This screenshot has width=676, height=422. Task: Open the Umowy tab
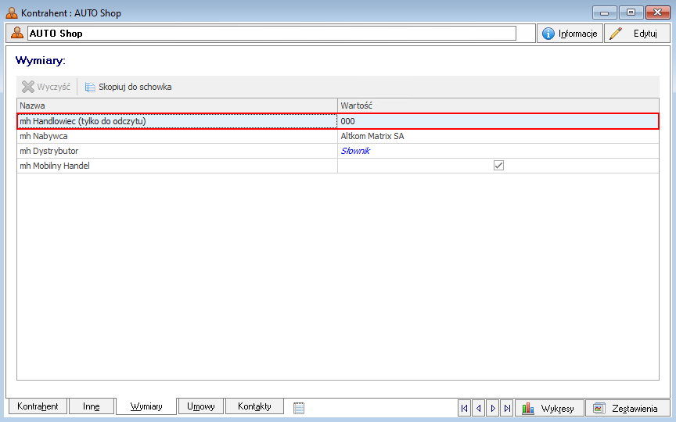(201, 406)
